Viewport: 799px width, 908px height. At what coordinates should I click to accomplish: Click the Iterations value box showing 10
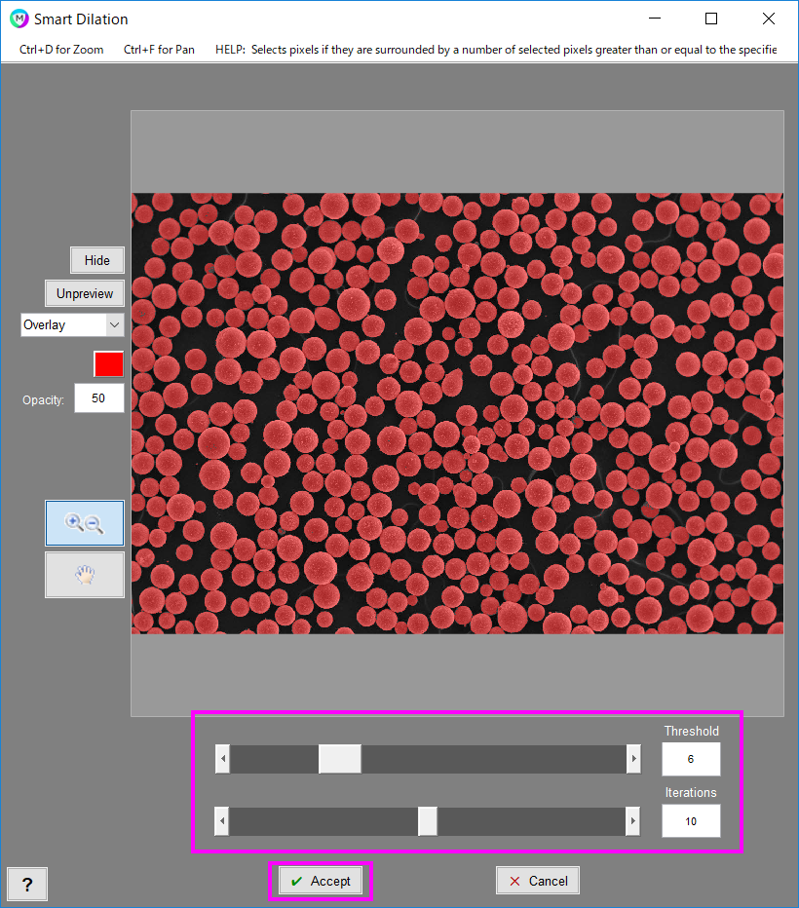point(691,821)
